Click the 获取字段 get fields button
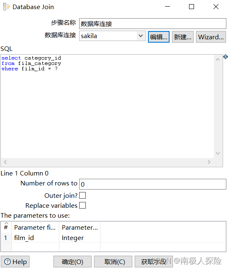Screen dimensions: 228x269 tap(154, 262)
